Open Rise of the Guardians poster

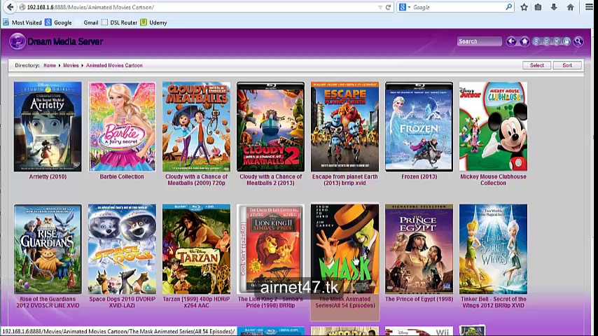point(48,248)
